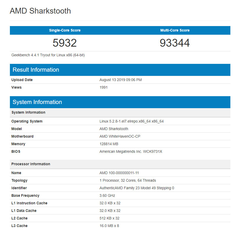Click the AuthenticAMD Family 23 identifier value

(137, 188)
